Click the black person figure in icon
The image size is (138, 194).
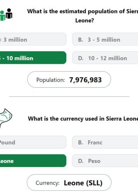(x=9, y=13)
